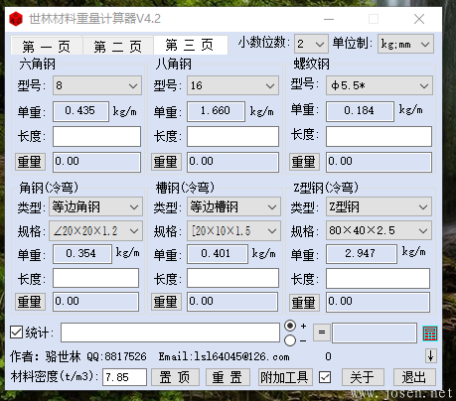Select the minus radio button

(290, 340)
